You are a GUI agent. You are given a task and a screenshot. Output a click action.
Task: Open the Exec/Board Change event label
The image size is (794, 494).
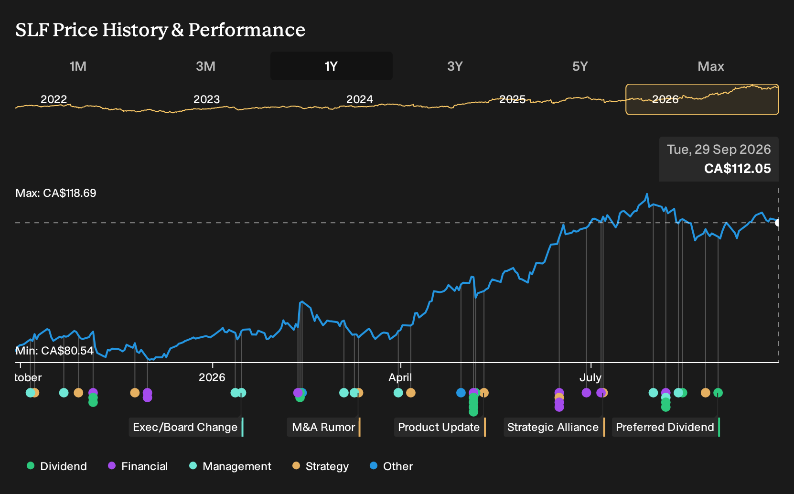186,427
